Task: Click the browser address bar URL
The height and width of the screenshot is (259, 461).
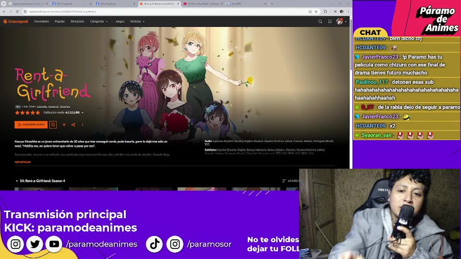Action: pyautogui.click(x=62, y=12)
